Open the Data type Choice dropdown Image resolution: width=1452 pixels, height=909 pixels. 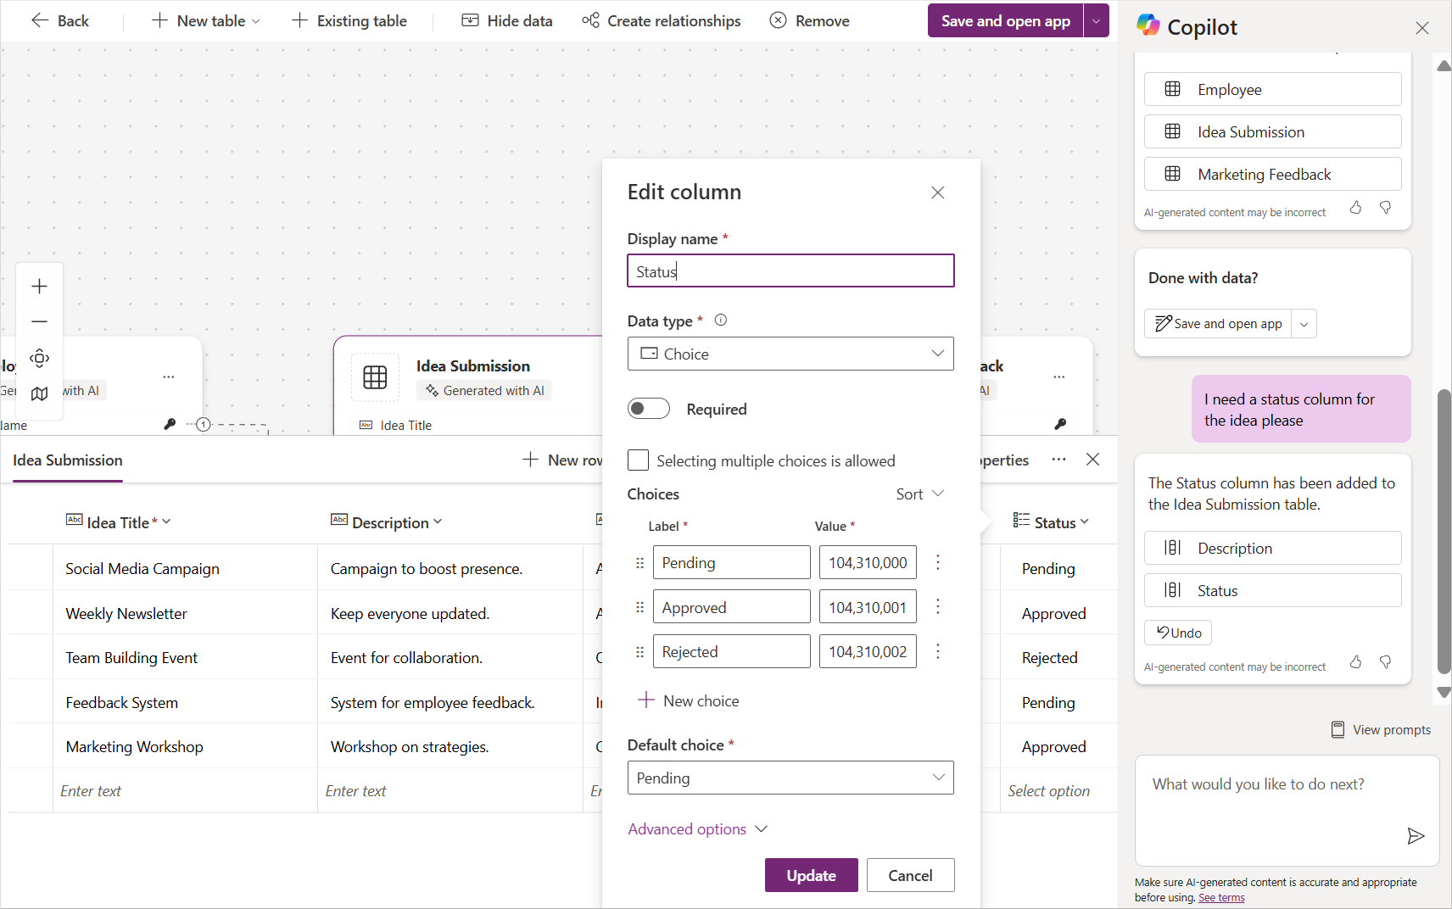(790, 354)
